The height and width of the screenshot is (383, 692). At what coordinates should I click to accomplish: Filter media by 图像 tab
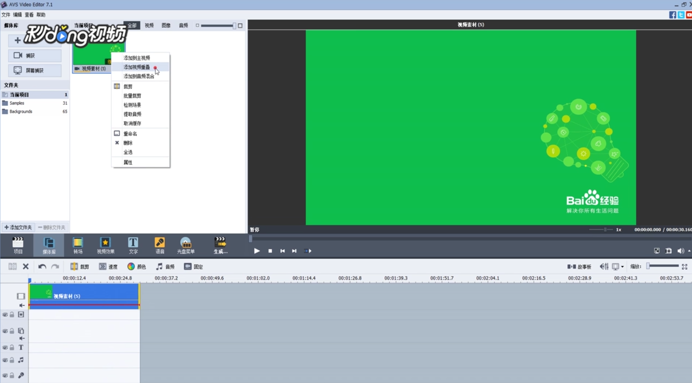pyautogui.click(x=166, y=25)
